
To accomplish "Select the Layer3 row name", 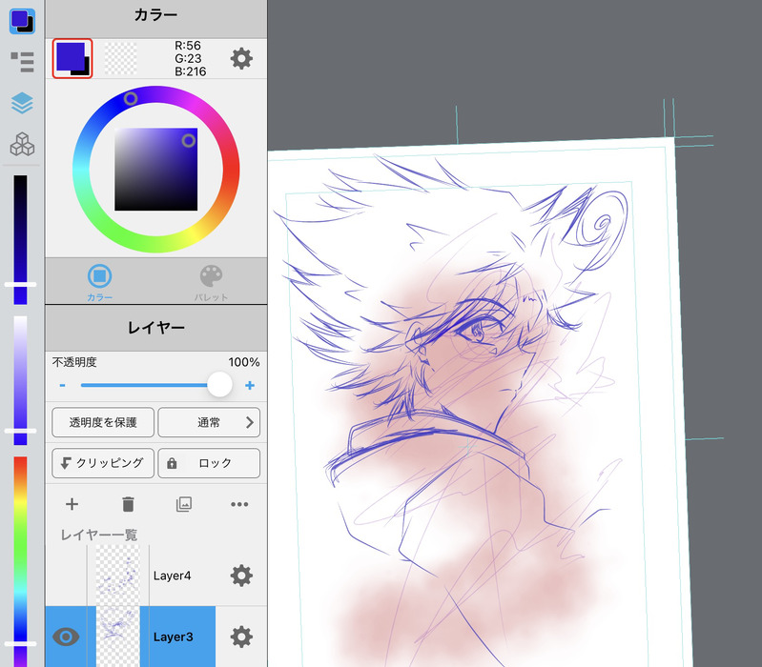I will click(x=173, y=637).
